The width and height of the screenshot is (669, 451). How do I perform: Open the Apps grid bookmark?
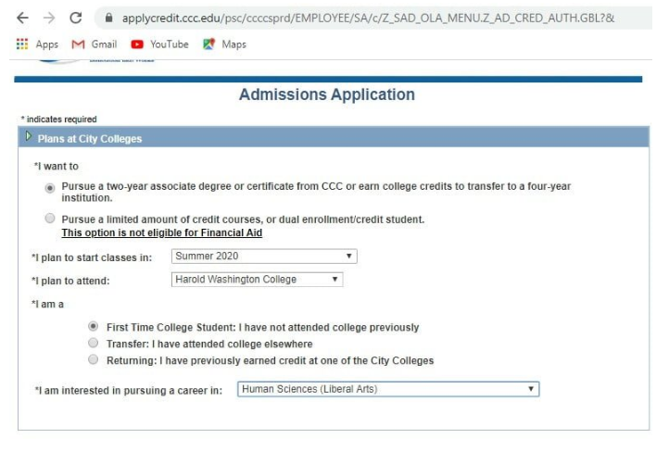point(38,44)
